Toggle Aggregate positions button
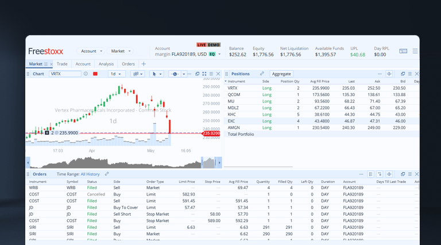The height and width of the screenshot is (245, 441). point(281,74)
